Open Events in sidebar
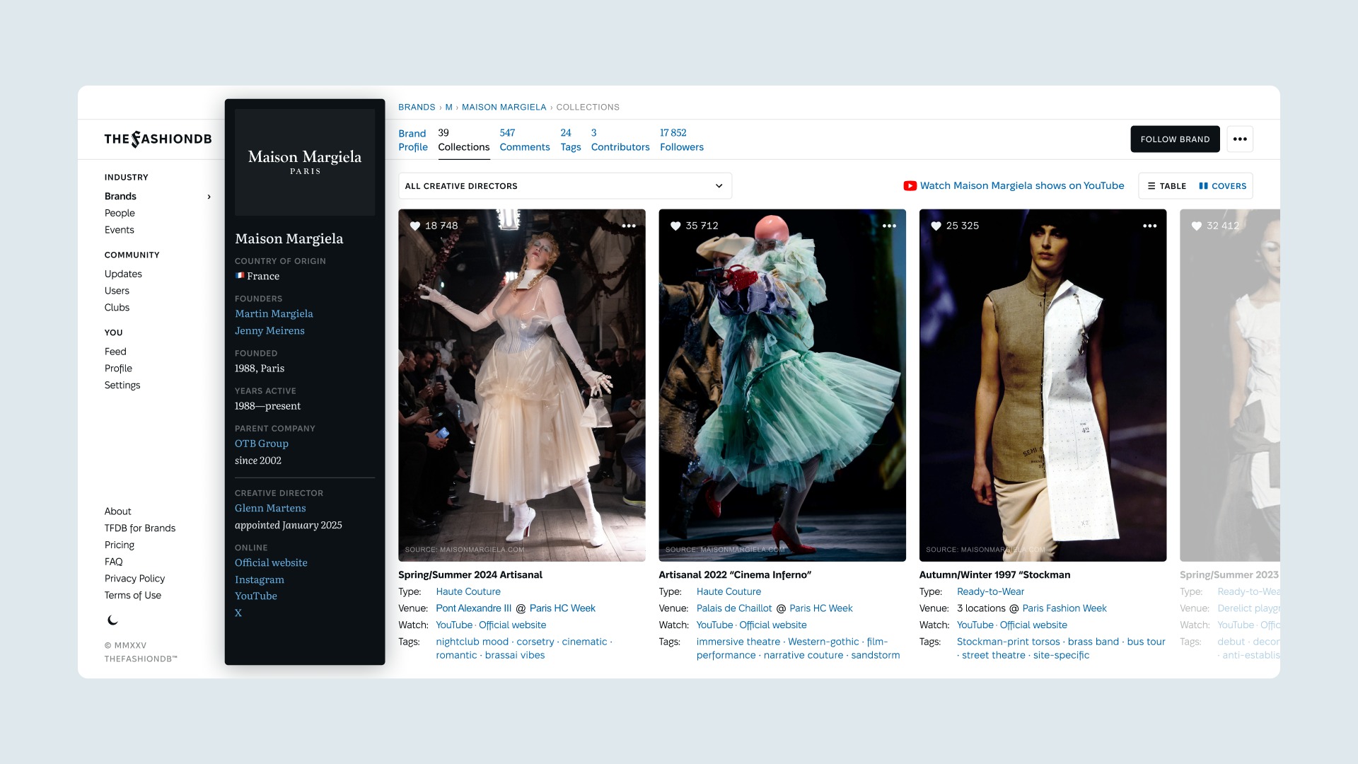 (119, 230)
